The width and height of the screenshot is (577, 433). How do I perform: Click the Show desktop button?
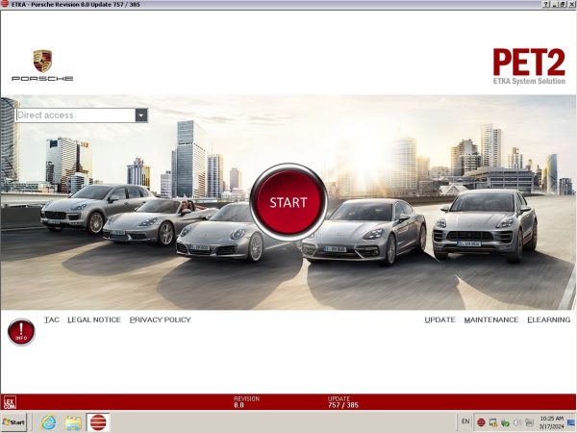(572, 422)
